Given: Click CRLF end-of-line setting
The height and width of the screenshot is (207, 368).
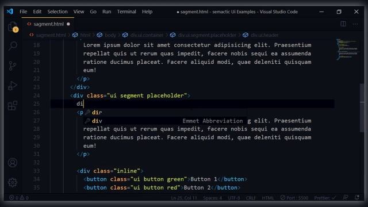Looking at the screenshot, I should coord(251,198).
